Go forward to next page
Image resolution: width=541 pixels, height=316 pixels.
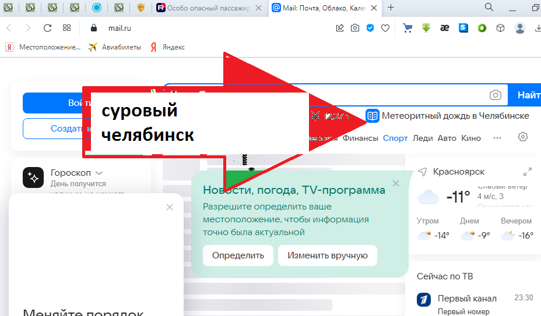click(29, 28)
